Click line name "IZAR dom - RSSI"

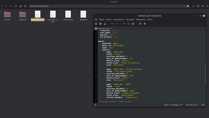point(119,84)
